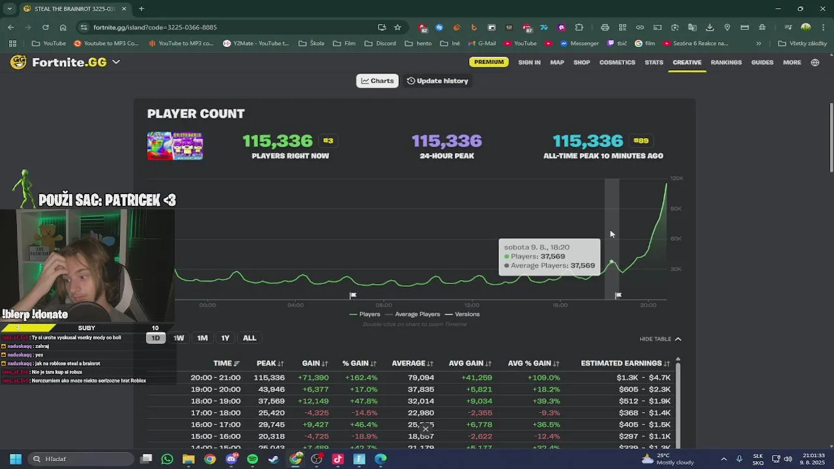Sort table by PEAK column

pyautogui.click(x=270, y=363)
